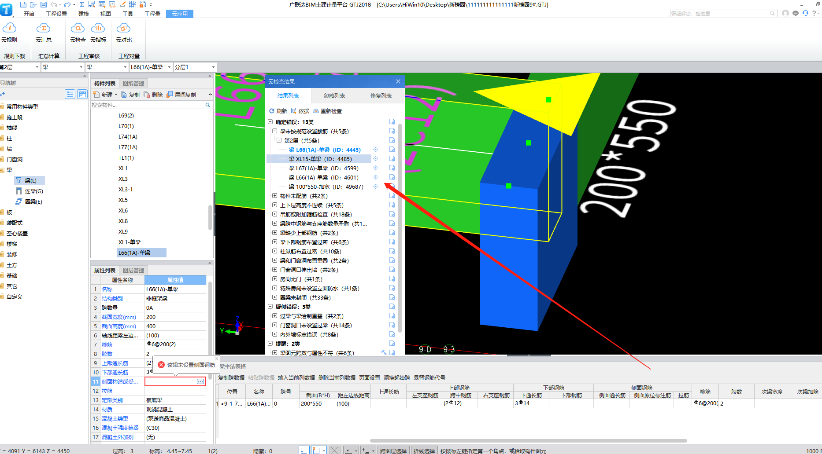Click 复制 copy component button

(x=130, y=95)
